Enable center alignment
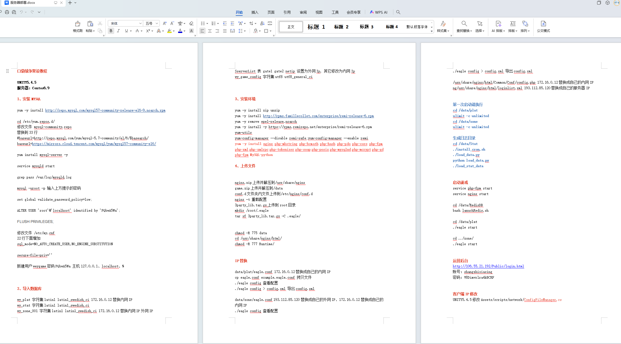621x344 pixels. point(210,31)
